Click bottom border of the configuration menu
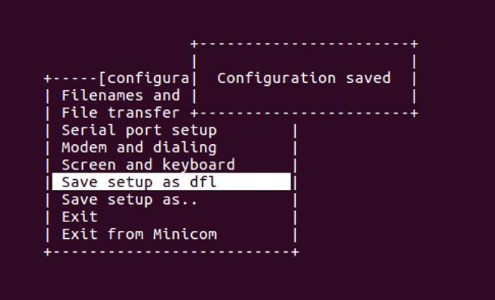 pos(171,252)
